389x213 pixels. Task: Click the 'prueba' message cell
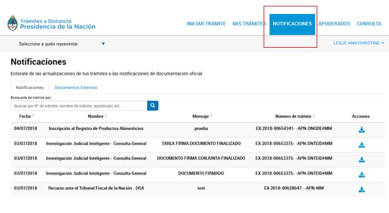pos(201,129)
